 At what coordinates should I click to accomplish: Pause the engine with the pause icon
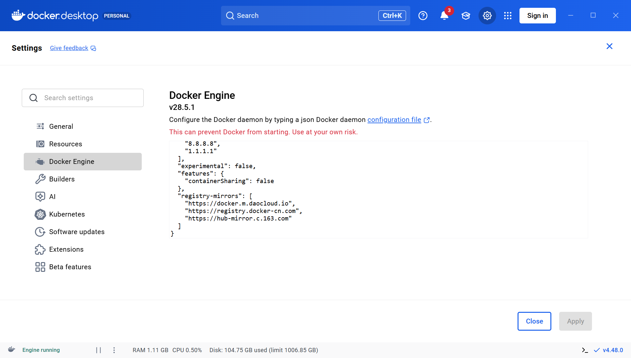(99, 350)
